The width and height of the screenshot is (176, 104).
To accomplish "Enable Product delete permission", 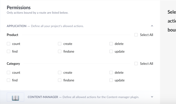I will point(111,44).
